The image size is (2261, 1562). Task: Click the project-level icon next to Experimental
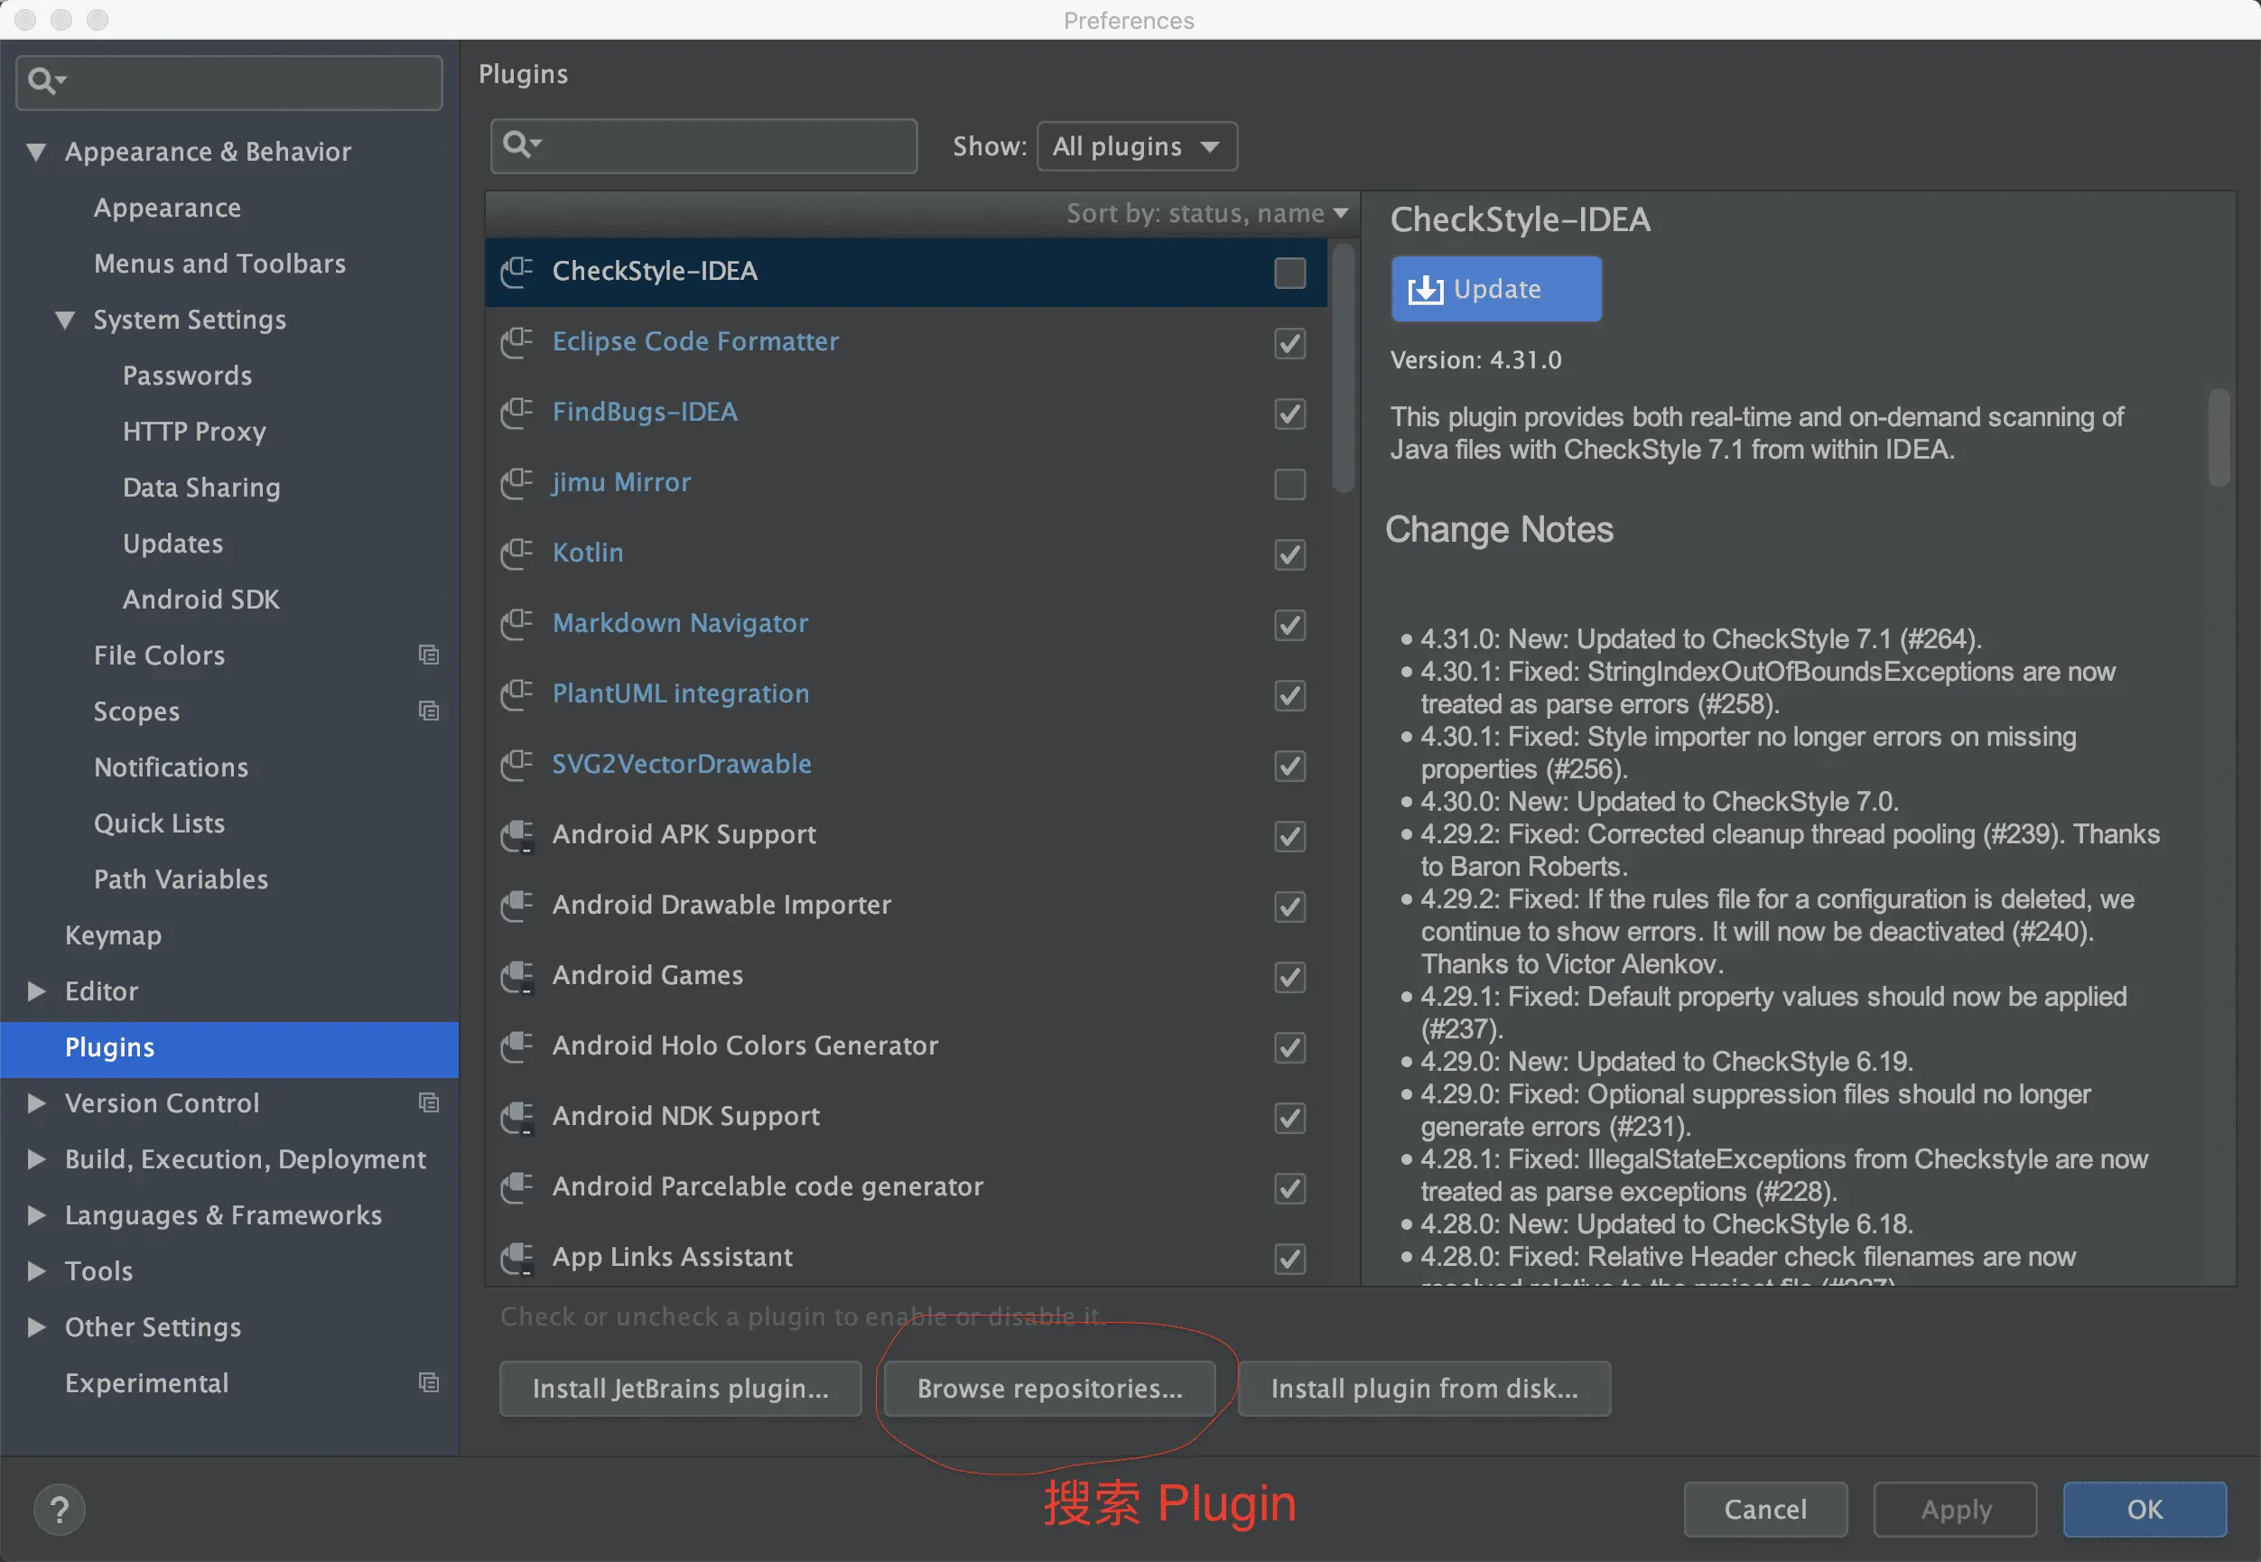[x=429, y=1383]
